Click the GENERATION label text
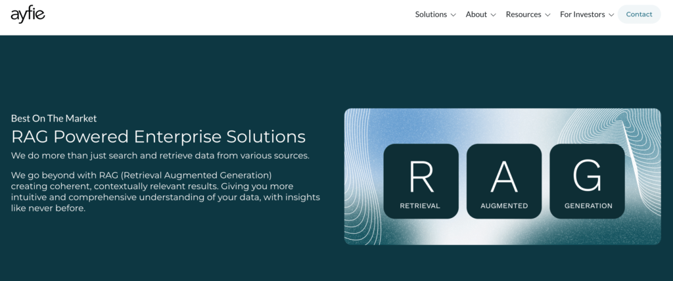Screen dimensions: 673x281 coord(588,205)
